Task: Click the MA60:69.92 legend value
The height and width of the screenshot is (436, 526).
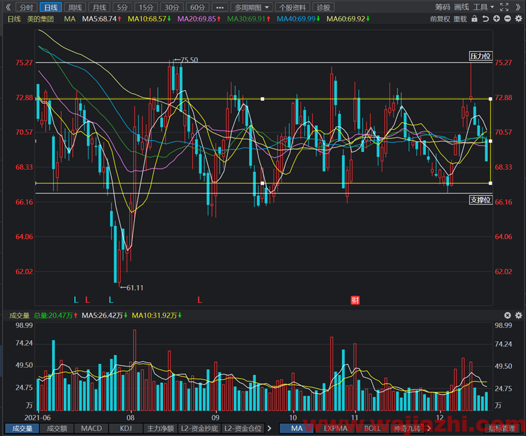Action: tap(348, 19)
